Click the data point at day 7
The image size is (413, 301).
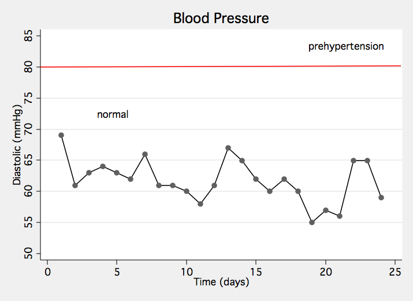[145, 154]
